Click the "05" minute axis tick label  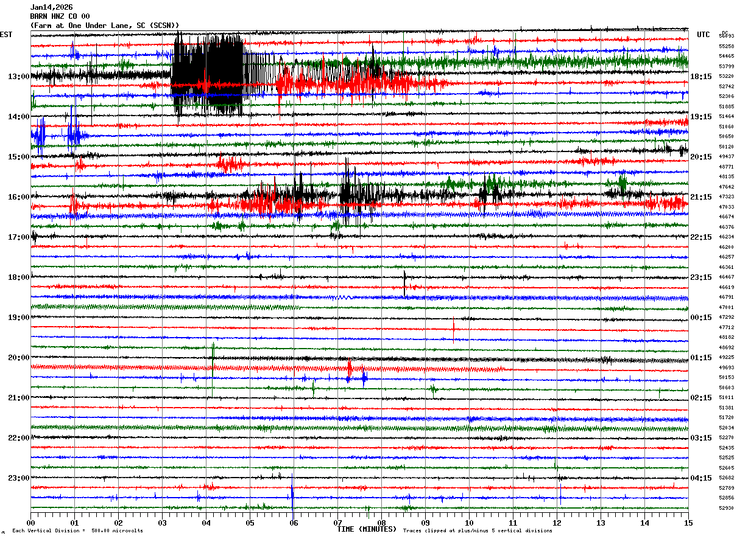tap(250, 523)
